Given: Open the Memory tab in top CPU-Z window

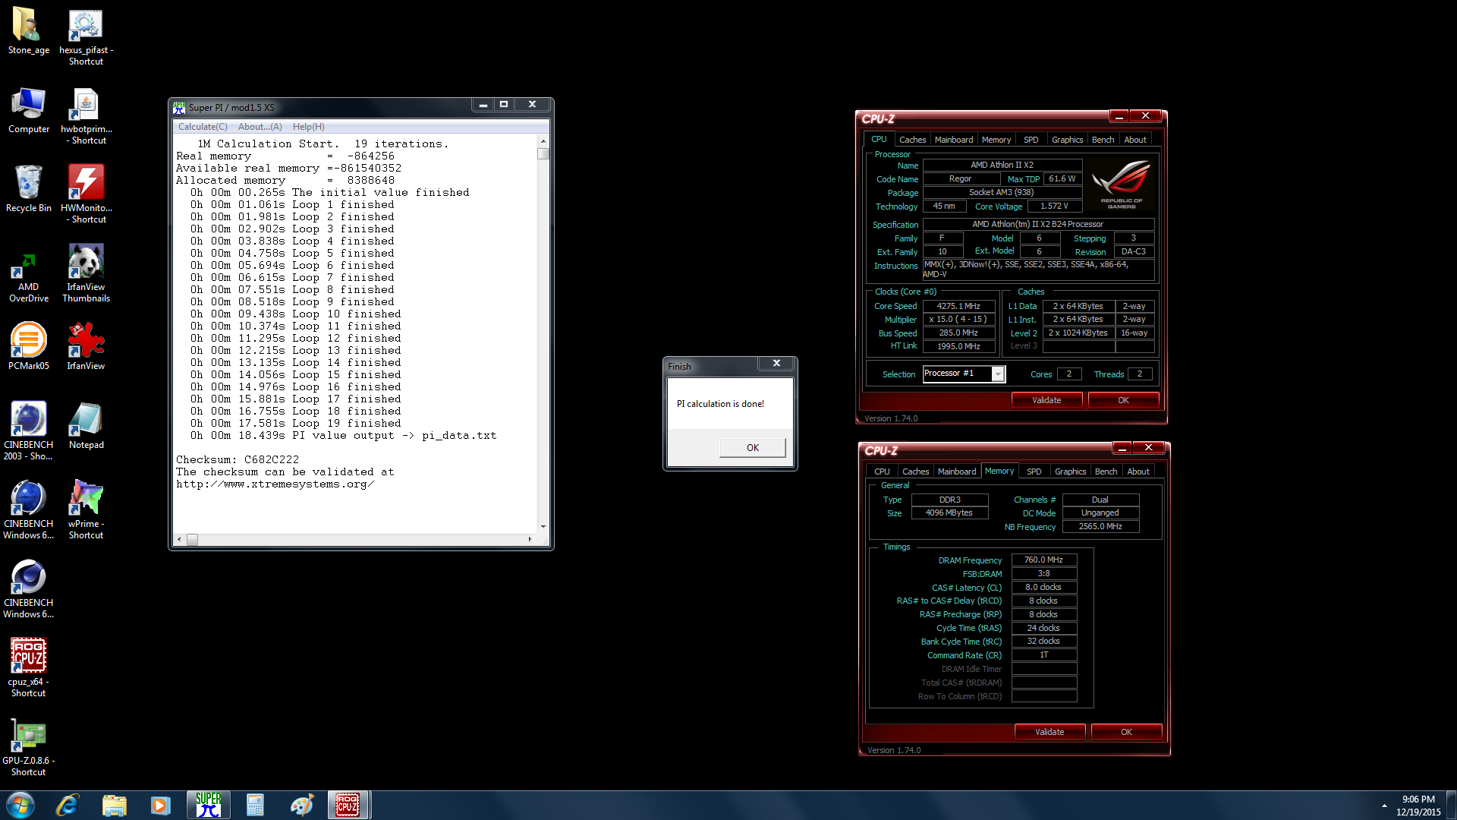Looking at the screenshot, I should pyautogui.click(x=996, y=140).
